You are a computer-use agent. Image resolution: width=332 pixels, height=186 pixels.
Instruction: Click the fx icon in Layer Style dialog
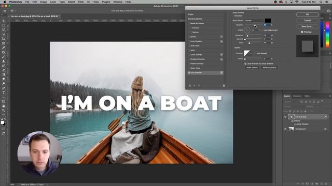[190, 86]
